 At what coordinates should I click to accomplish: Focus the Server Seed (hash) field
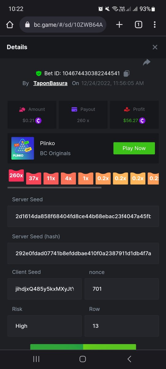(x=83, y=253)
